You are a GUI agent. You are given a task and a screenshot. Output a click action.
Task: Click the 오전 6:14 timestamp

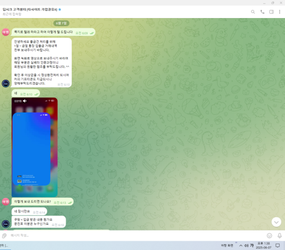pos(39,213)
